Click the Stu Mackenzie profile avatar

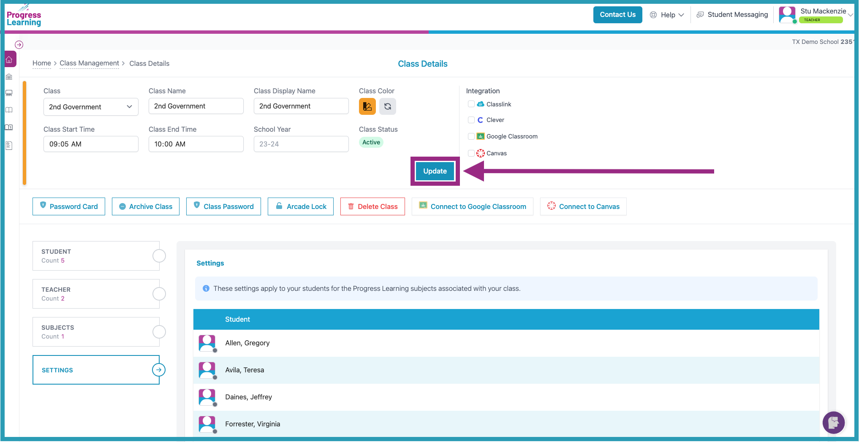pyautogui.click(x=787, y=15)
